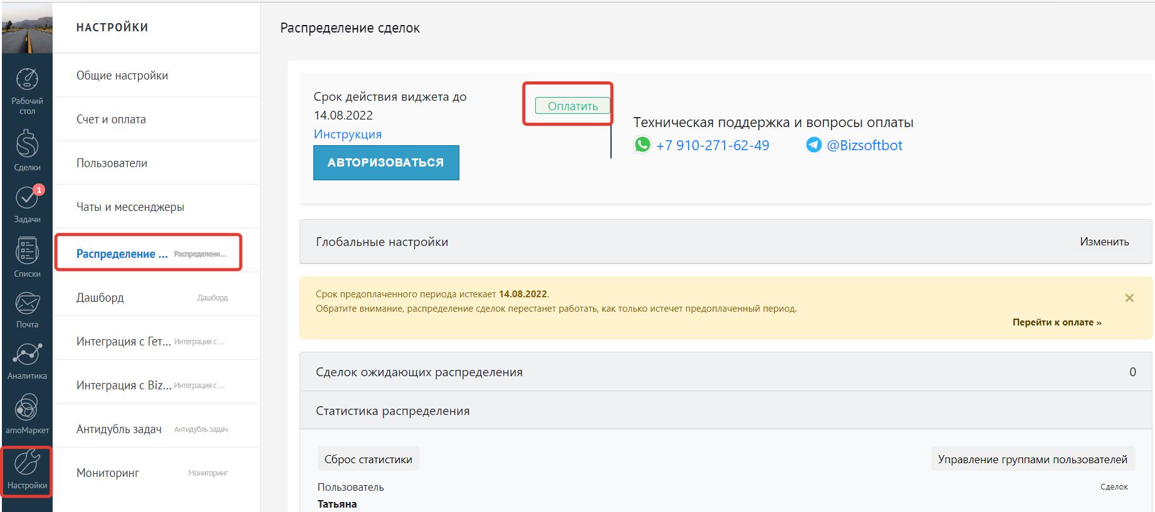Expand Сделок ожидающих распределения section

[x=726, y=372]
